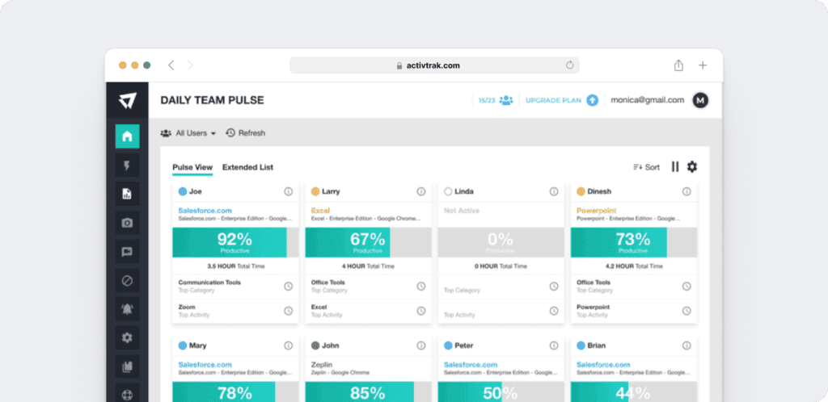Open info icon on Linda's card
The width and height of the screenshot is (828, 402).
(553, 192)
